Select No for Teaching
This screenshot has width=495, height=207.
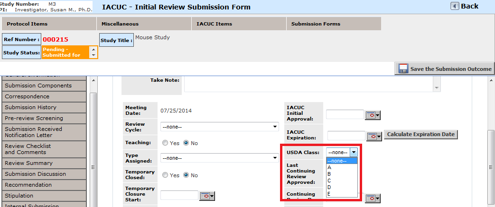point(186,143)
